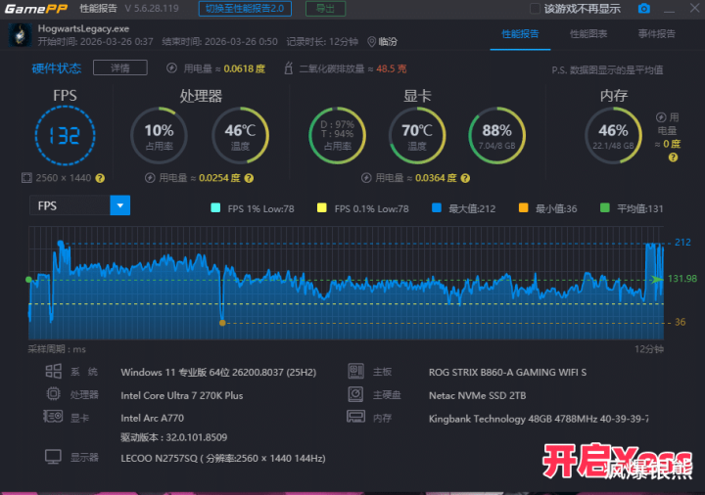Open the FPS chart type dropdown arrow

coord(120,205)
